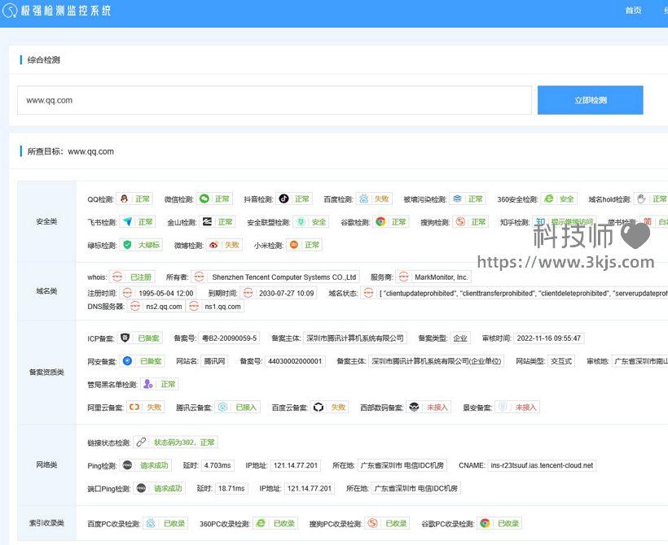
Task: Click the hand icon for 域名hold检测
Action: tap(641, 198)
